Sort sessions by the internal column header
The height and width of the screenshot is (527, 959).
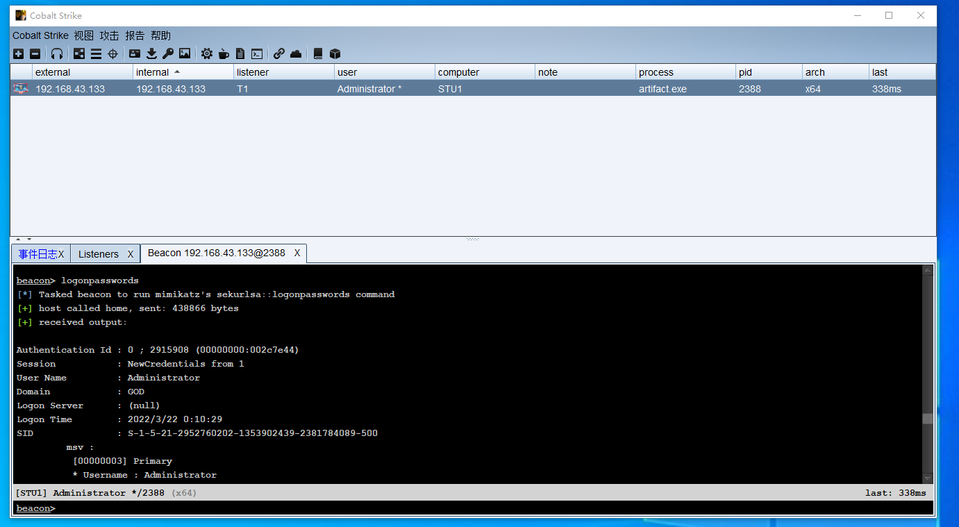183,72
